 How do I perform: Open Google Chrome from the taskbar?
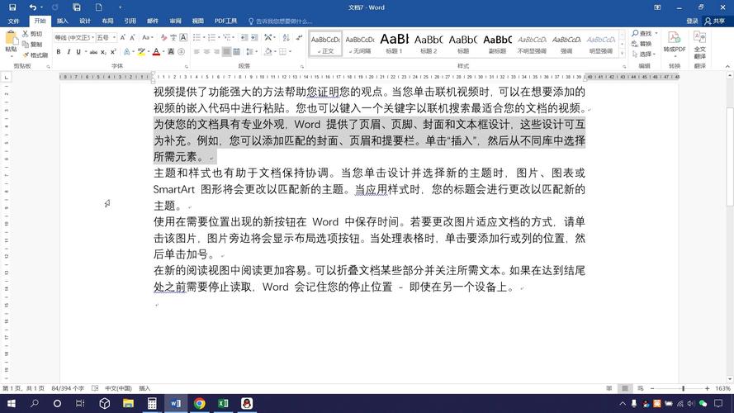pyautogui.click(x=199, y=404)
